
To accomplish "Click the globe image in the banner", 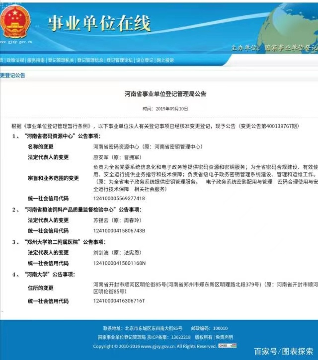I will tap(288, 28).
